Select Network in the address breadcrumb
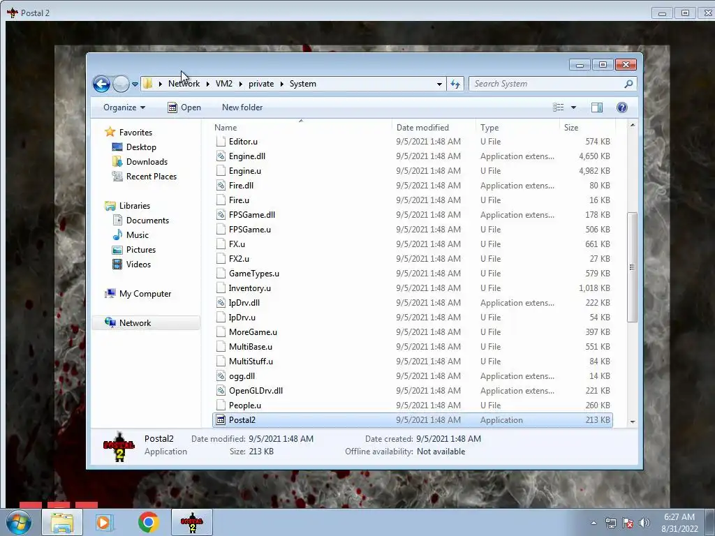This screenshot has width=715, height=536. [184, 84]
